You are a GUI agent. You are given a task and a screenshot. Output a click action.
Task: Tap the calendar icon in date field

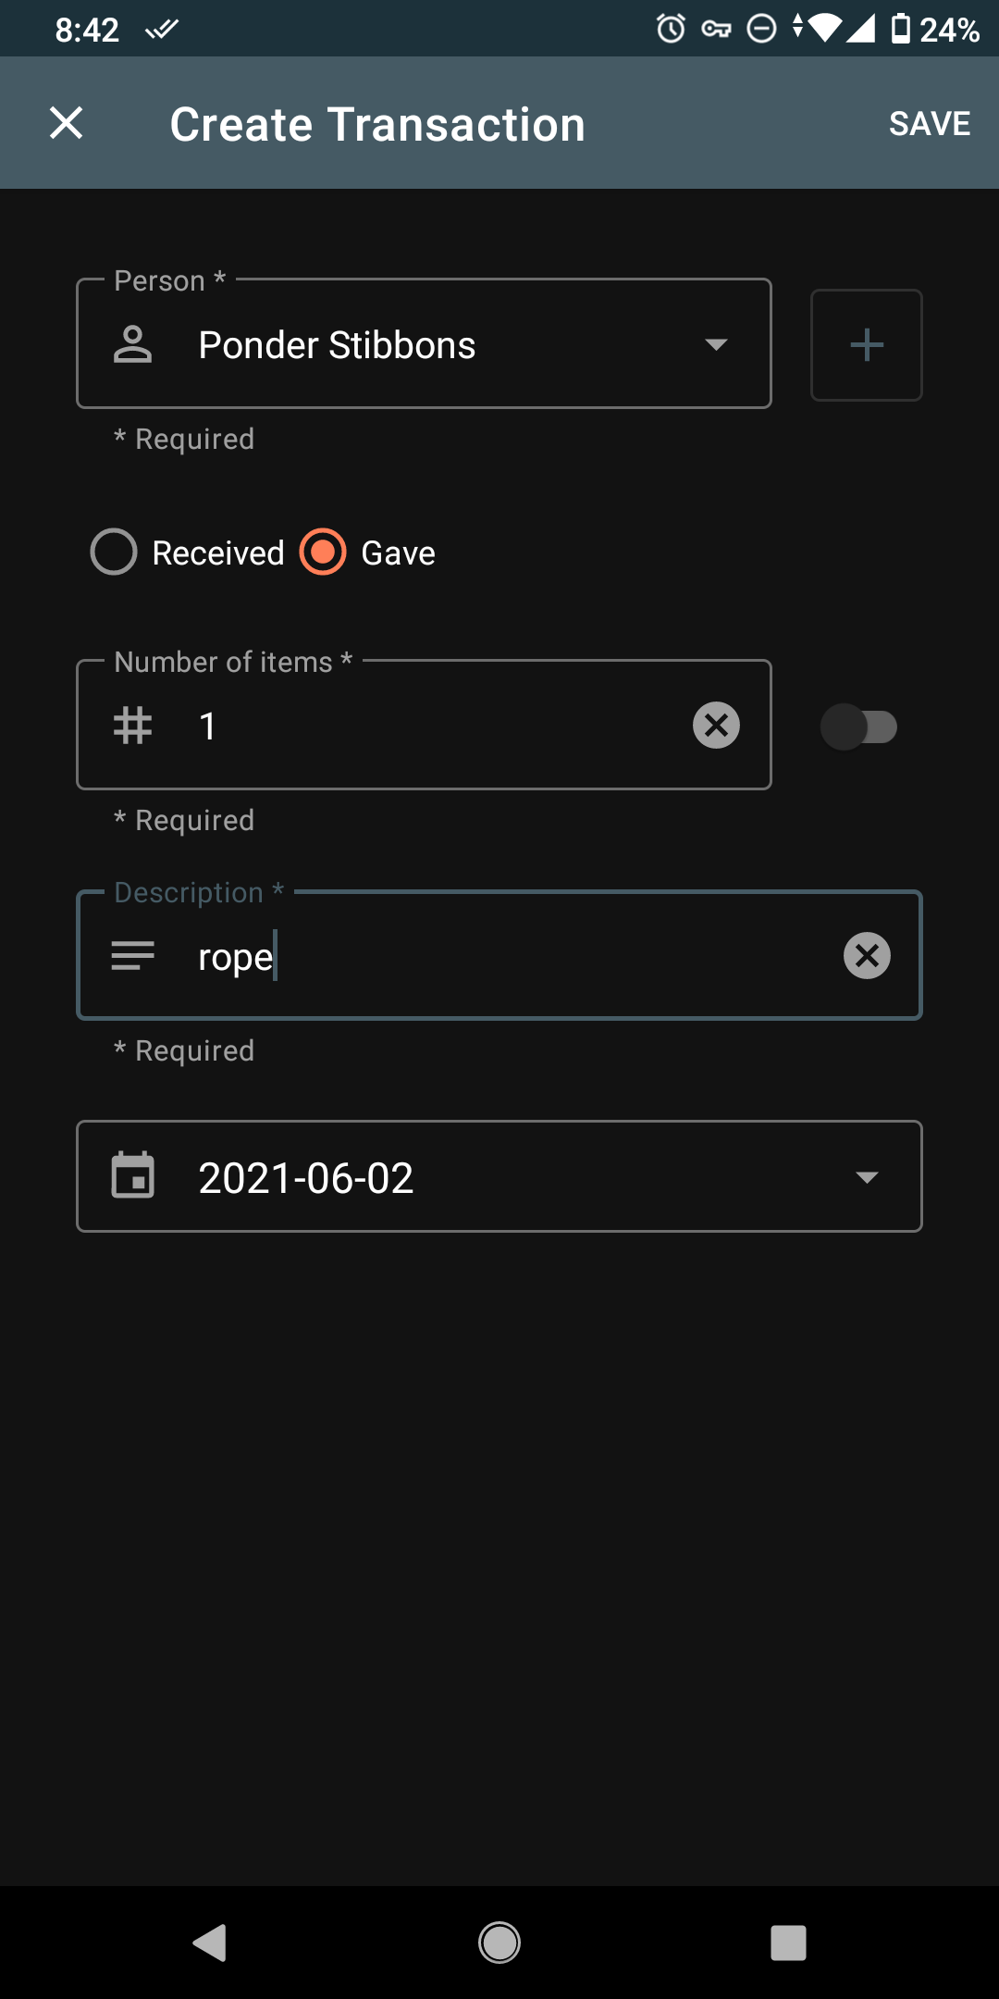point(133,1176)
